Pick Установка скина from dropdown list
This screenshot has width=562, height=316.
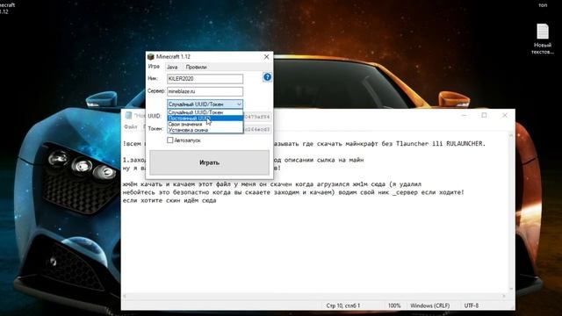(x=205, y=130)
